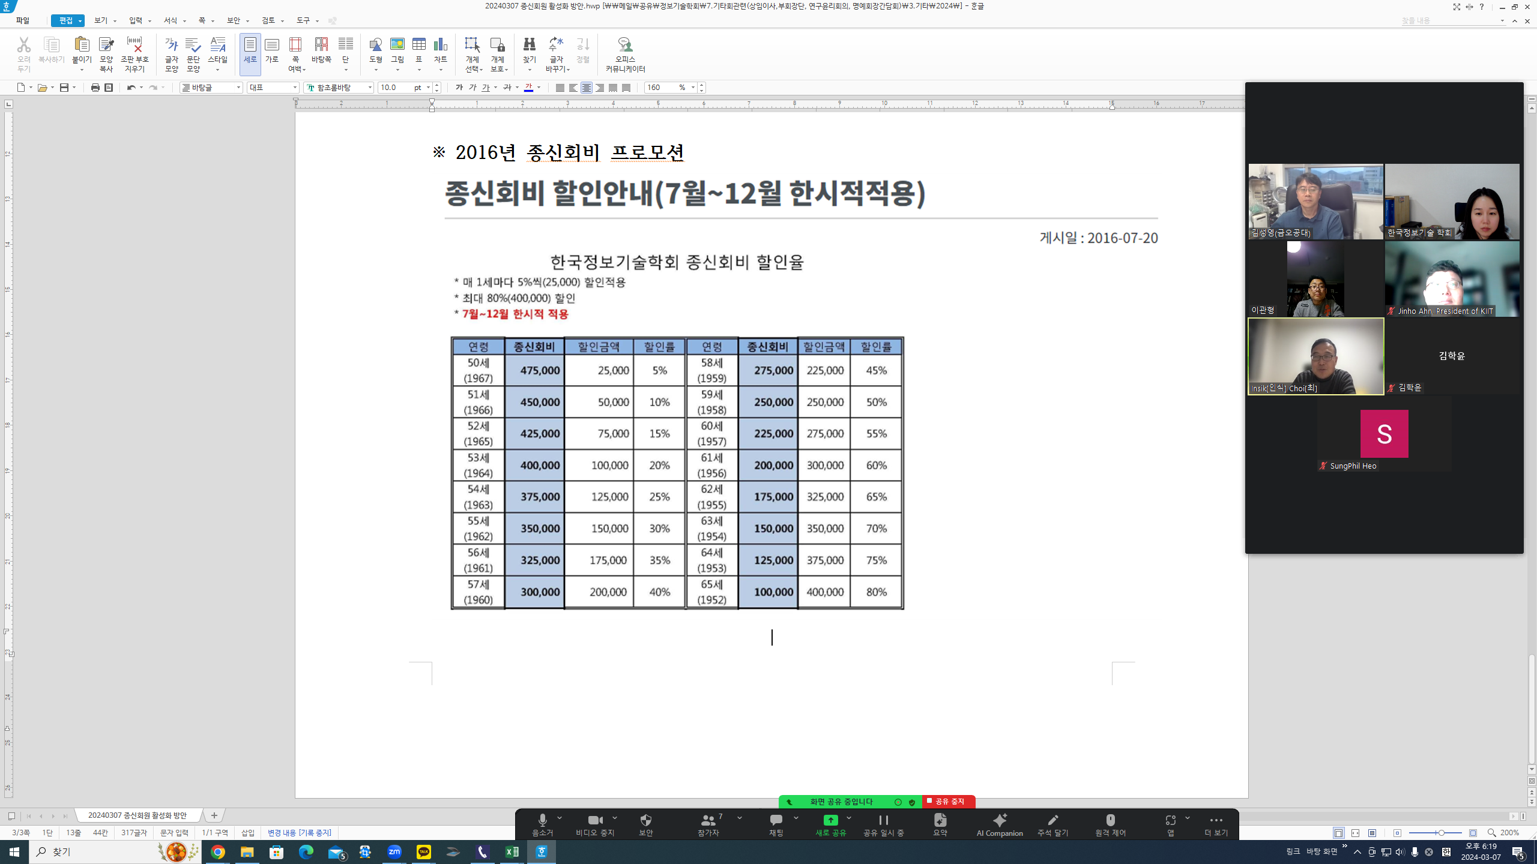Toggle Italic (기울임 가) formatting

(473, 88)
